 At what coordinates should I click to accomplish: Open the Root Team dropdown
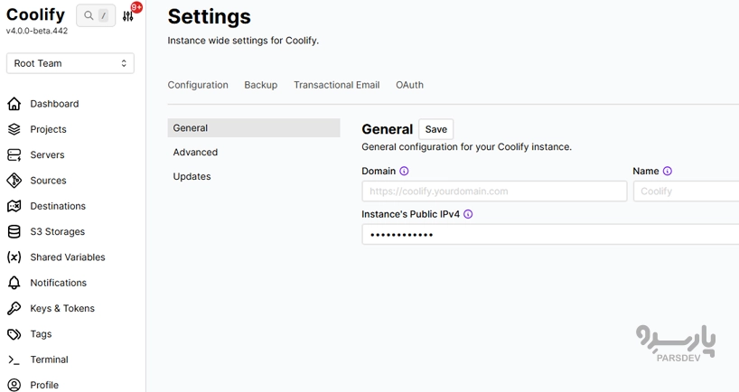(70, 63)
